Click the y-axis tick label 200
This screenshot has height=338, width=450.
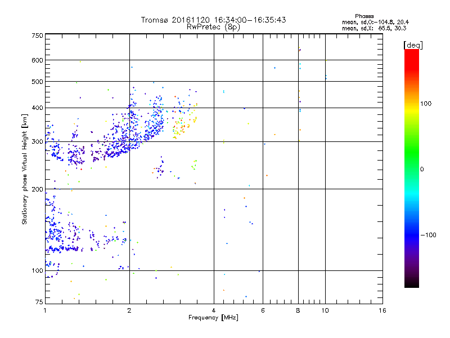[x=37, y=189]
